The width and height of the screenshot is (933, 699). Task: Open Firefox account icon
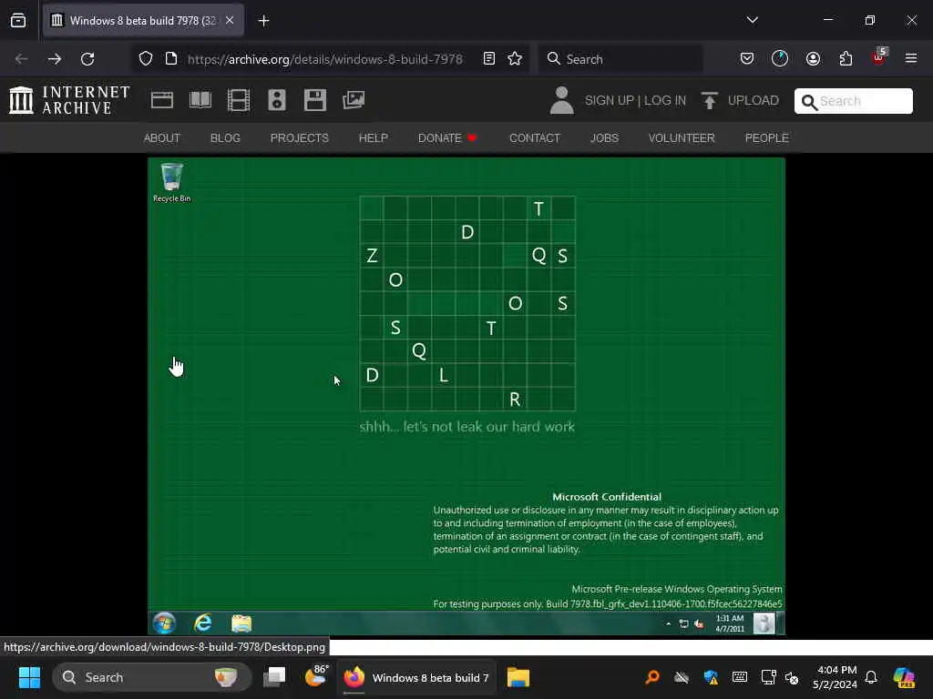point(813,59)
